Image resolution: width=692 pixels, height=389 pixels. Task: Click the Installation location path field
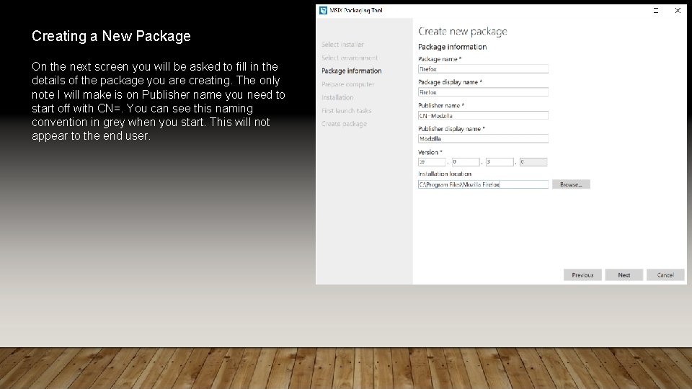coord(483,184)
